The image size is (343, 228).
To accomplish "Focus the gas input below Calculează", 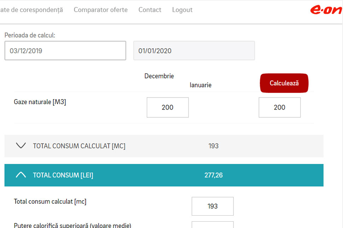I will (x=279, y=107).
